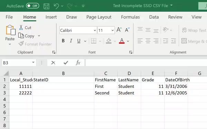Click the Redo arrow icon

point(70,6)
